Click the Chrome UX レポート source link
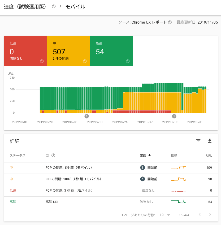 149,22
